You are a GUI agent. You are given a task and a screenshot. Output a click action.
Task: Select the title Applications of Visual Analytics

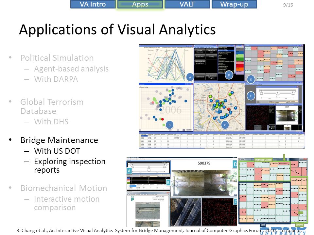tap(117, 30)
